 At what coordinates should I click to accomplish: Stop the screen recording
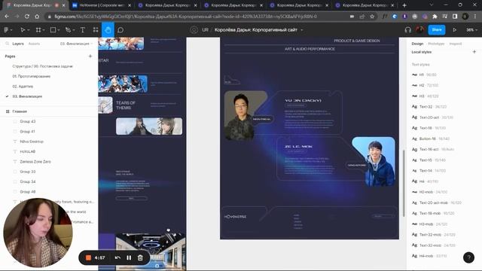click(88, 257)
